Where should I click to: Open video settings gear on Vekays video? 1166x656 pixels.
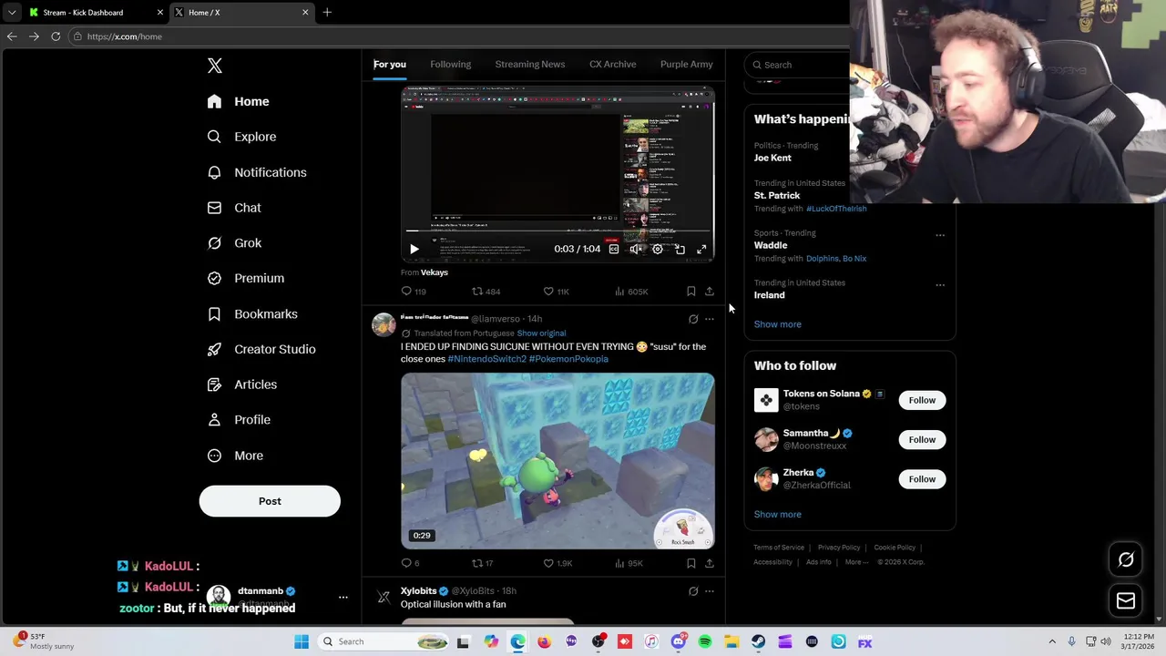(658, 249)
